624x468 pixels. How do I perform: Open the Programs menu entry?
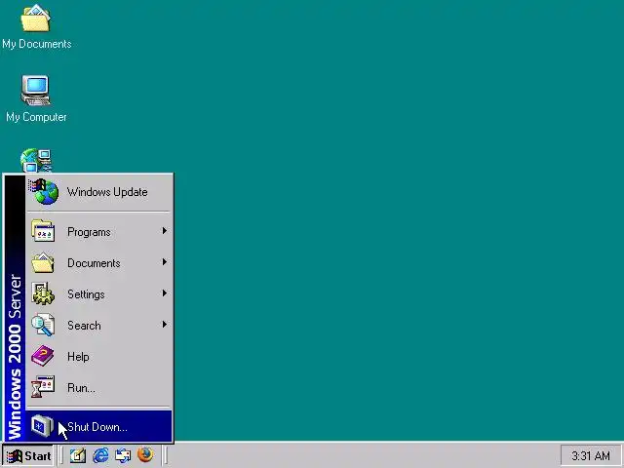(99, 232)
